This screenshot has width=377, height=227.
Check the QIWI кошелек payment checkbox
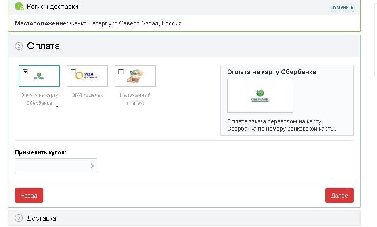pos(73,72)
